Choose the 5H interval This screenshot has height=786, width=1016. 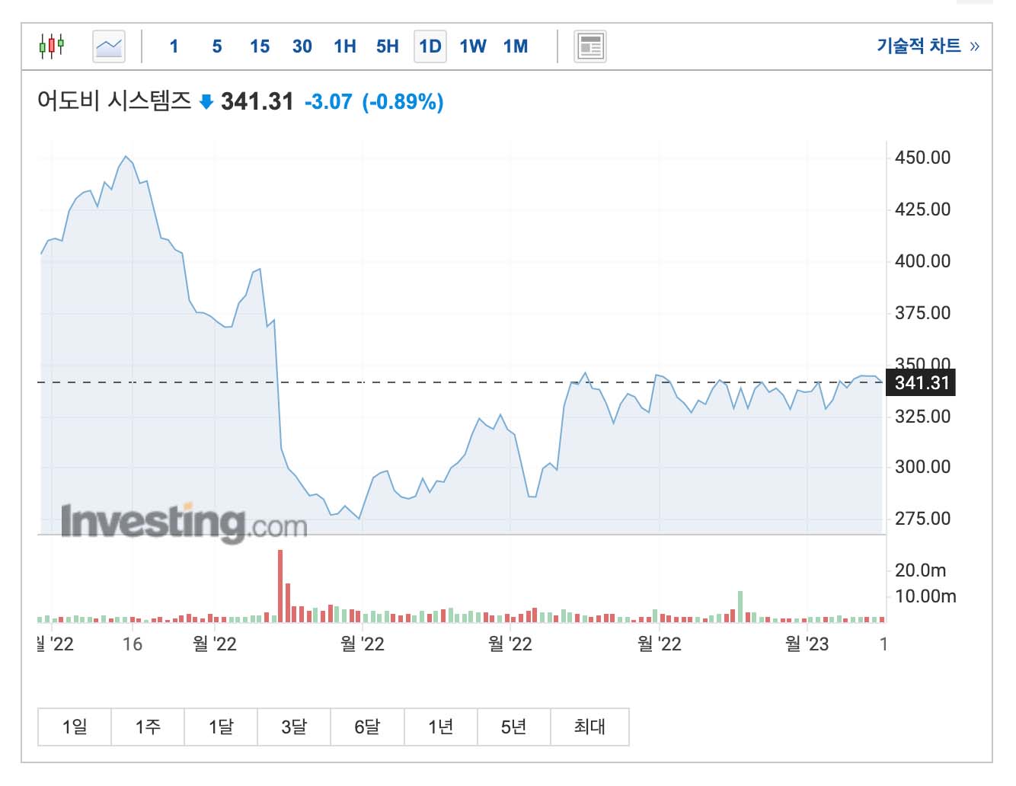click(388, 46)
